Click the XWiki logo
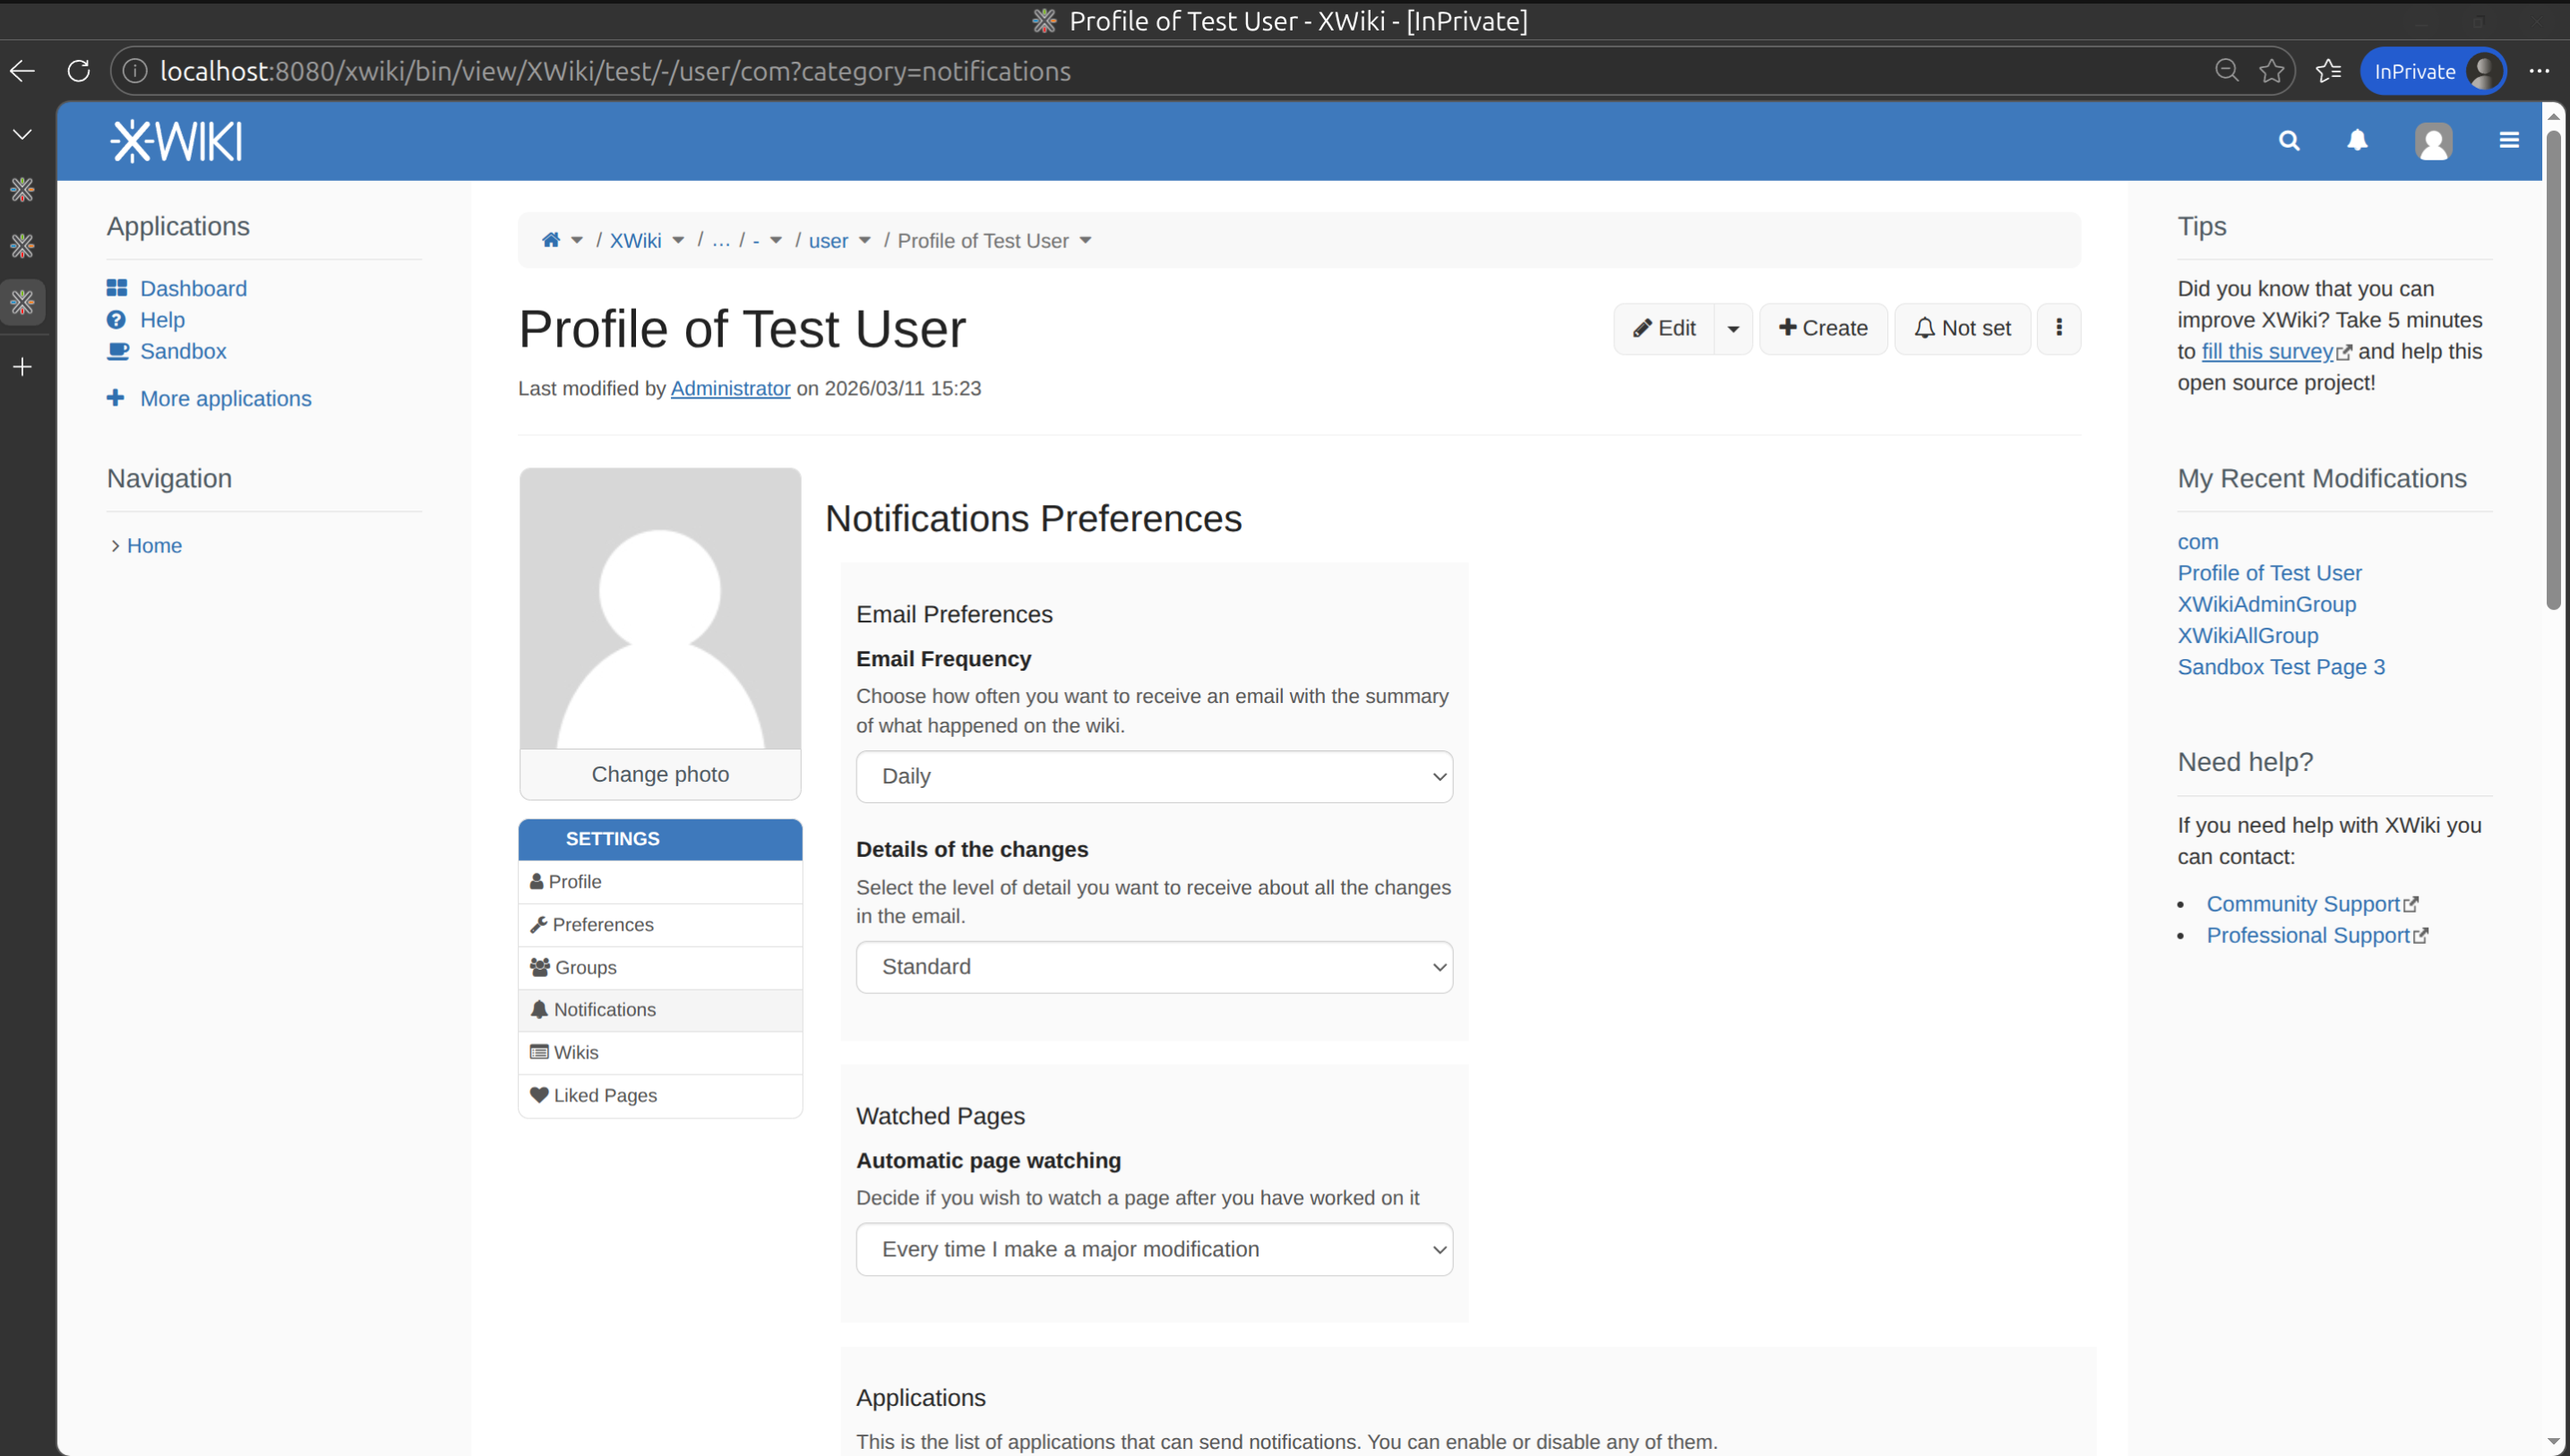 tap(176, 141)
